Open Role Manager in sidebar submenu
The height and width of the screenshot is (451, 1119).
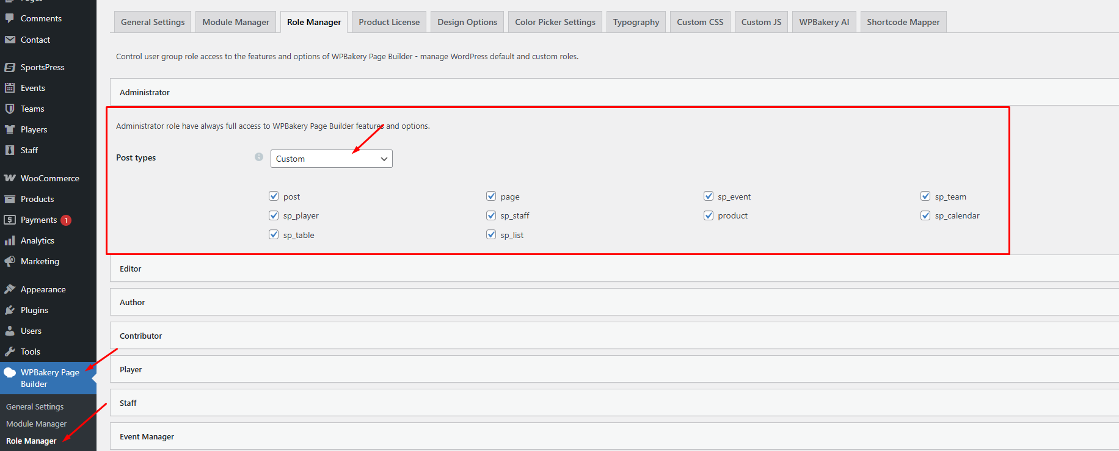[x=31, y=441]
